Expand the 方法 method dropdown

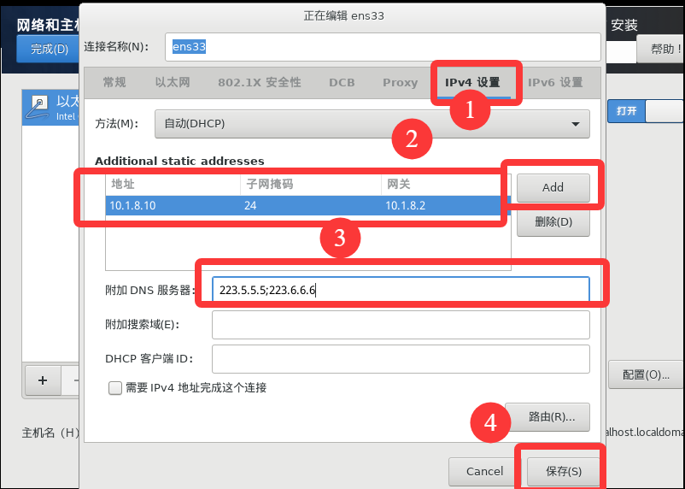tap(372, 124)
